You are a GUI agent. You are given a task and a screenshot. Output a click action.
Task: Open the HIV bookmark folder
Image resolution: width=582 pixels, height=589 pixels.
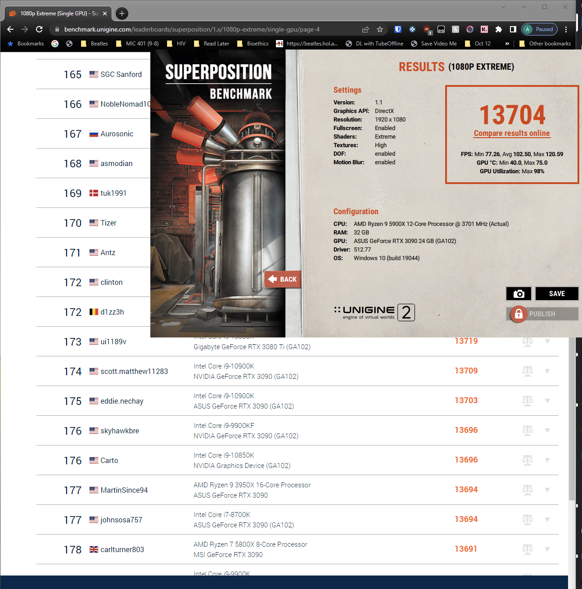tap(176, 44)
